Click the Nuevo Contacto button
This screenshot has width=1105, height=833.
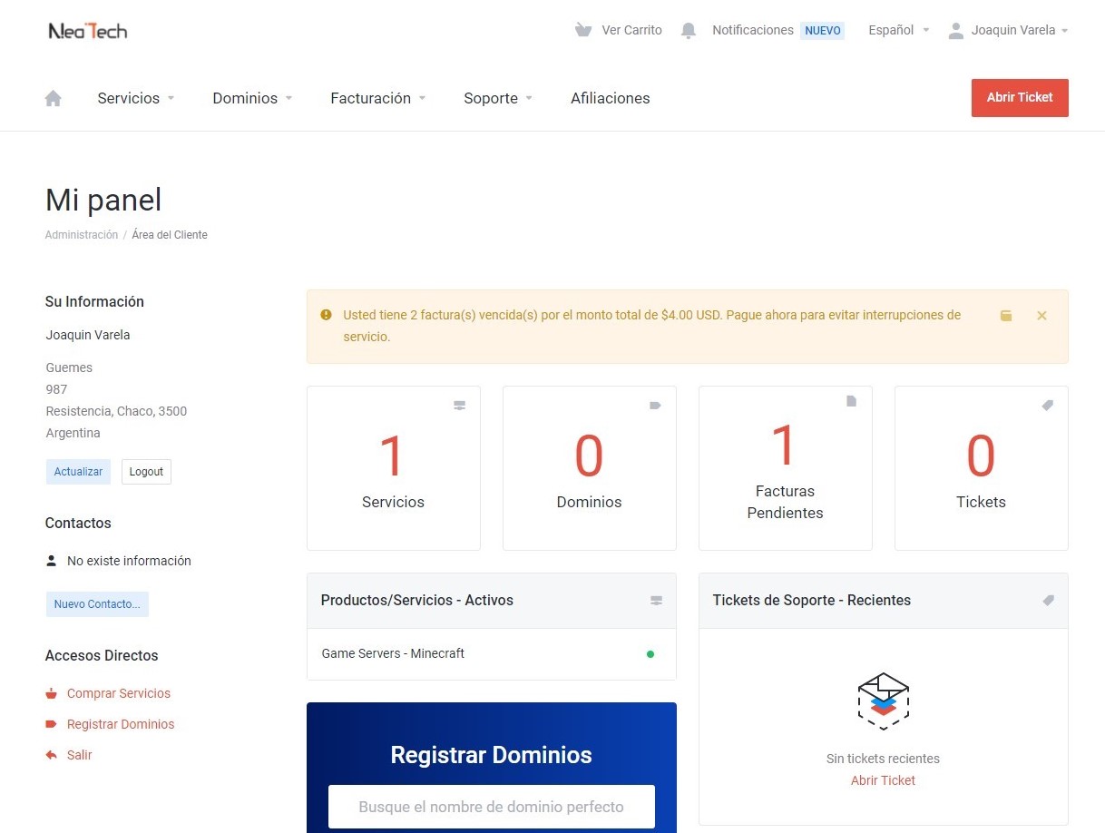97,604
